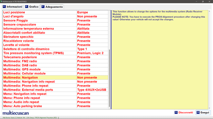
Task: Select the Sbrinatore specchio row
Action: pos(55,37)
